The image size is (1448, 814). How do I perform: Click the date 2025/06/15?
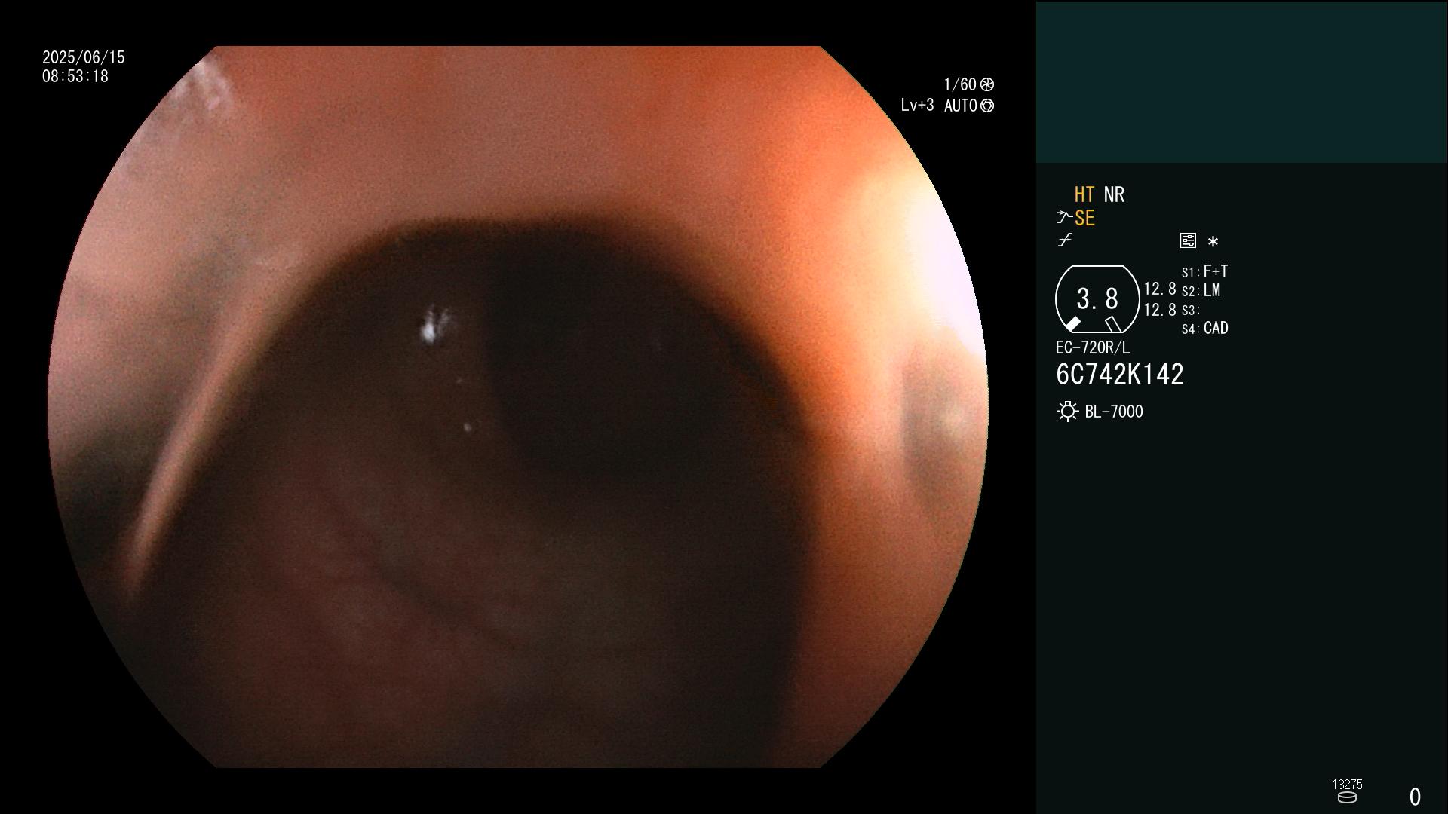click(84, 57)
